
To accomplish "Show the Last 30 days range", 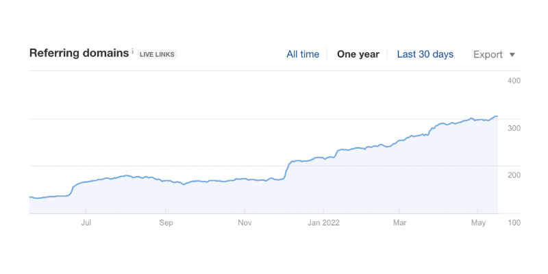I will (x=425, y=55).
